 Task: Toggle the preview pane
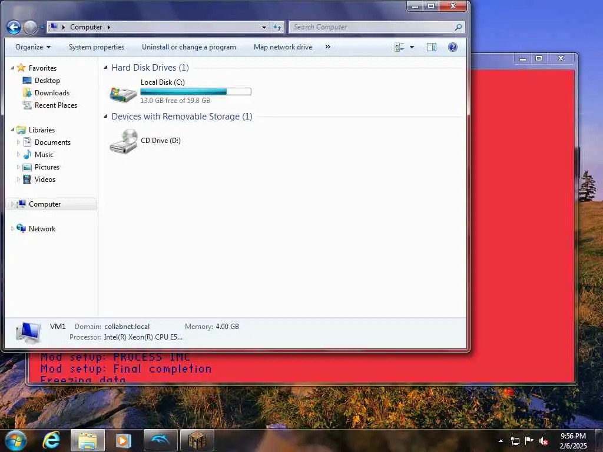(432, 47)
